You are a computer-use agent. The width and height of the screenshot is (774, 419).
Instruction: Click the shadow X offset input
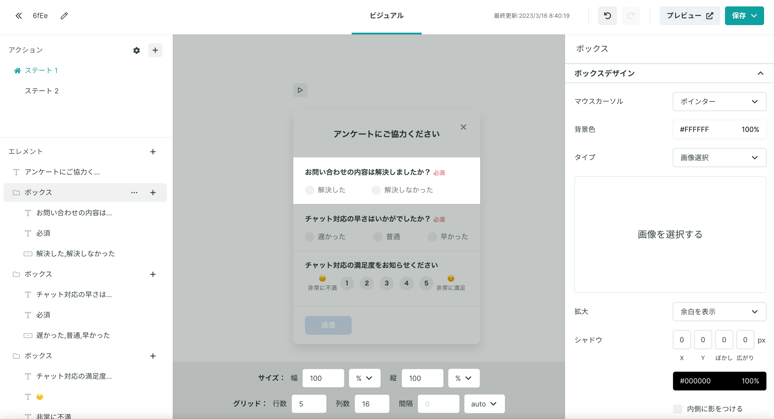pyautogui.click(x=681, y=340)
